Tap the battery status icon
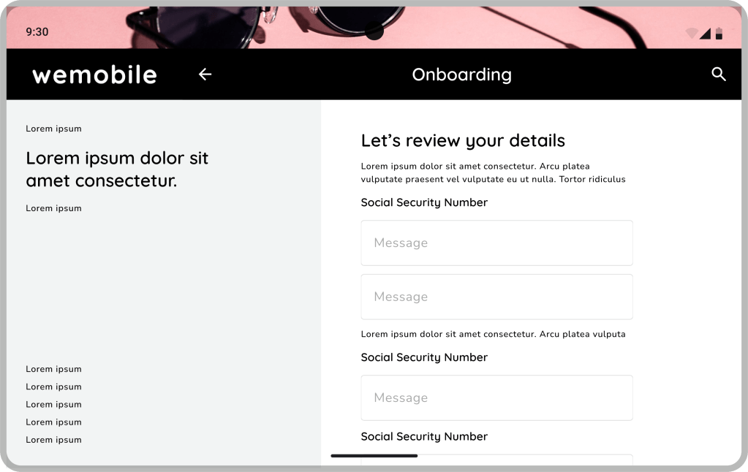 click(x=719, y=34)
